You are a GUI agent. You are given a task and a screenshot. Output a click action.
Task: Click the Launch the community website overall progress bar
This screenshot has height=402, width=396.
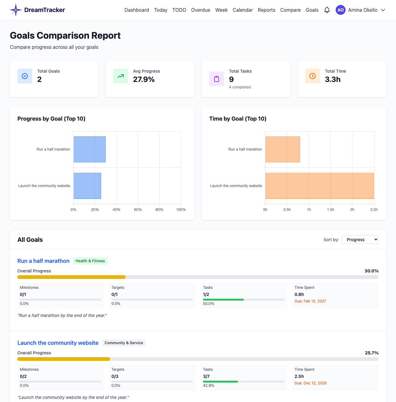click(198, 359)
